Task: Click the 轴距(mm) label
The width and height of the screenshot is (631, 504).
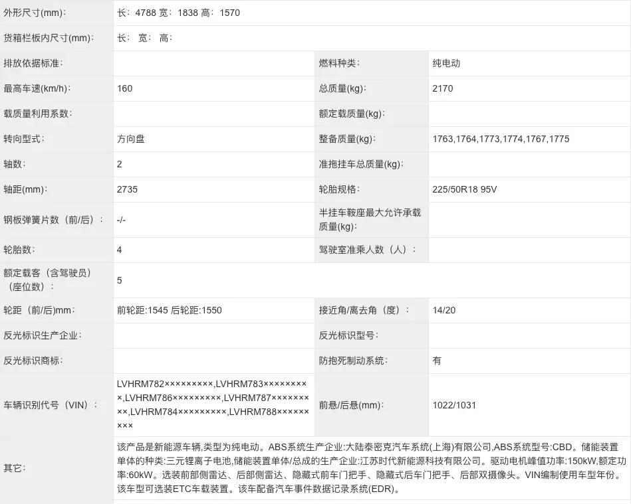Action: pyautogui.click(x=25, y=189)
